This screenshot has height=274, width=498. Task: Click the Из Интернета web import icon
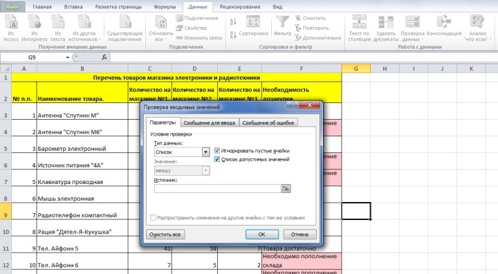tap(35, 22)
